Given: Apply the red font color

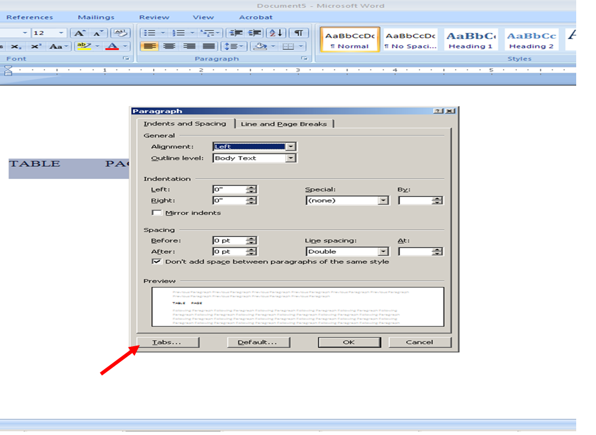Looking at the screenshot, I should click(113, 46).
